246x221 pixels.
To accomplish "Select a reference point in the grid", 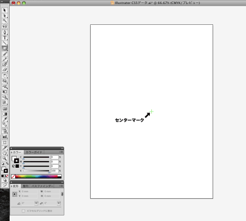I will click(15, 194).
